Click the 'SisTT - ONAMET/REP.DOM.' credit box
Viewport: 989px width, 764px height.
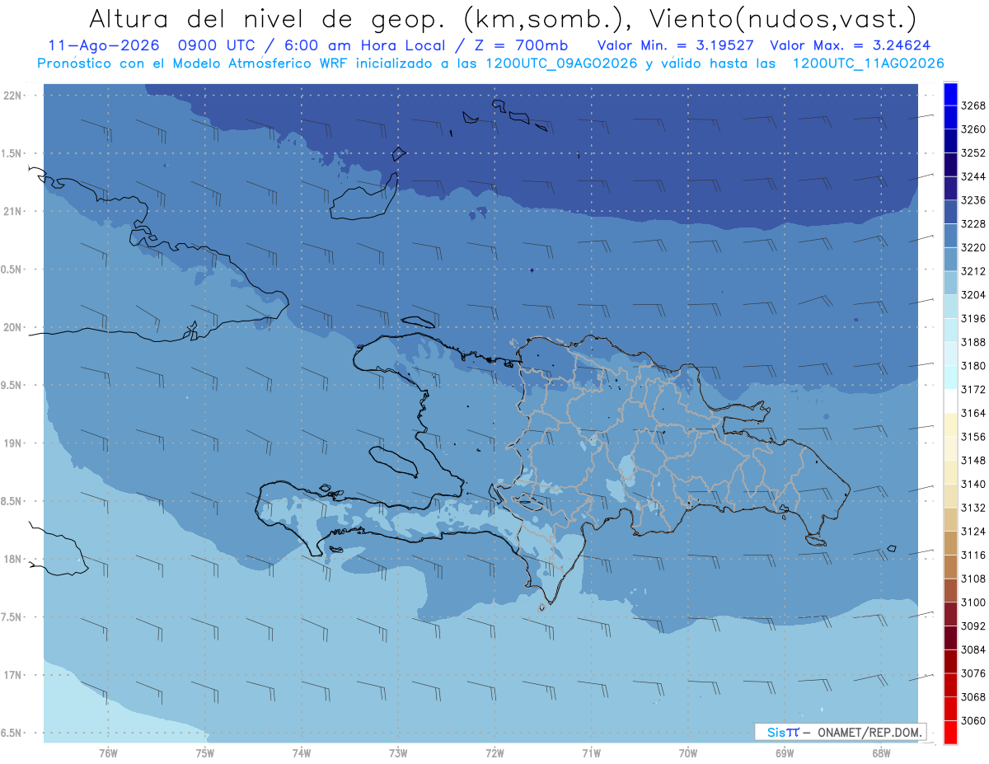pos(841,732)
